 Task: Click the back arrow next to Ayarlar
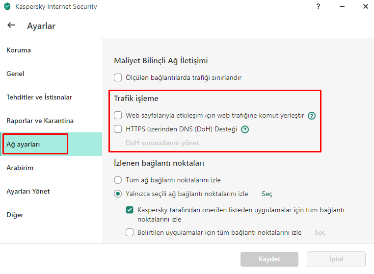point(11,25)
